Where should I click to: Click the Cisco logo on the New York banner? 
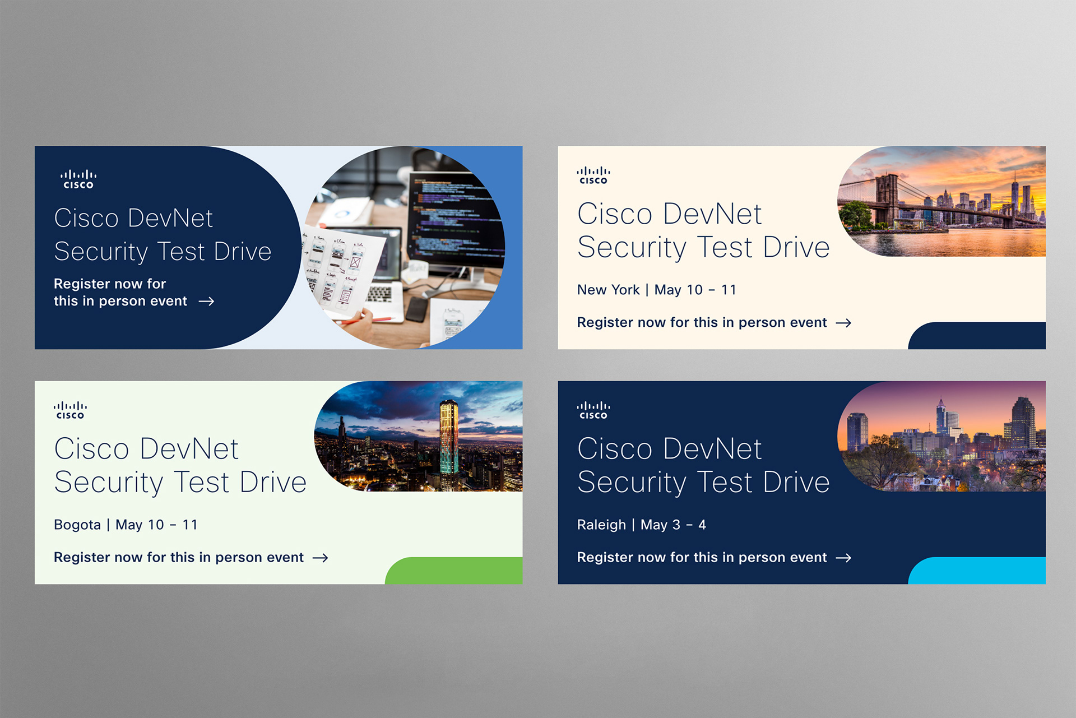click(593, 175)
